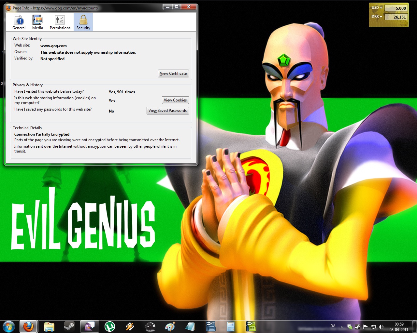Open Steam from the taskbar

click(x=69, y=326)
